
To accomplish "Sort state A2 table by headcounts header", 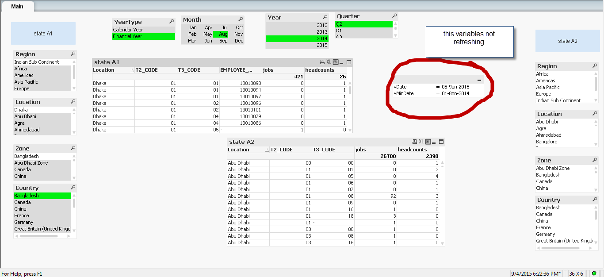I will [418, 150].
